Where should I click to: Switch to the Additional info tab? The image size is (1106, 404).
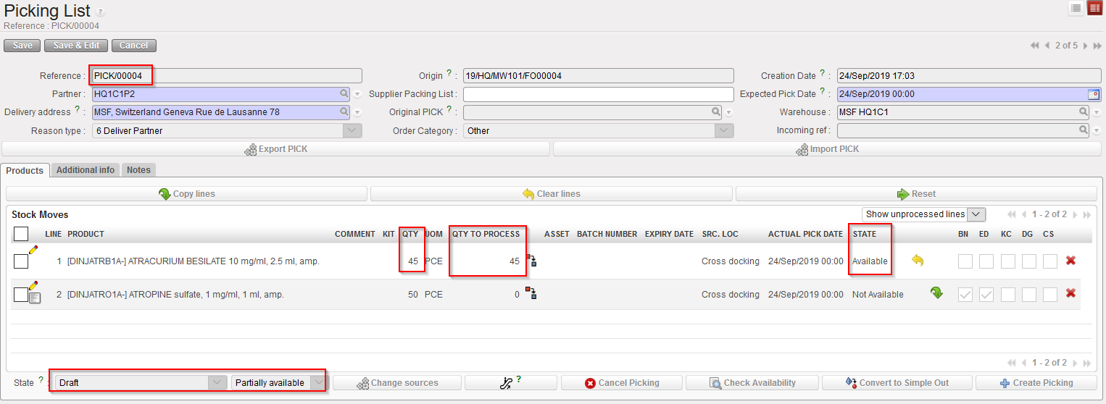click(x=86, y=170)
